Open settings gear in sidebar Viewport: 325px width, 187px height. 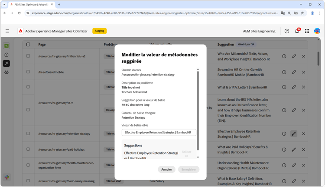tap(6, 73)
